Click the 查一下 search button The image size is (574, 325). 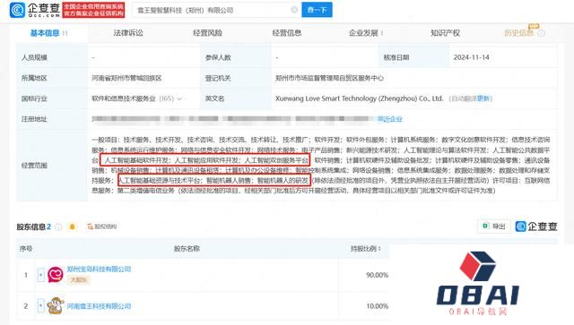(x=317, y=10)
